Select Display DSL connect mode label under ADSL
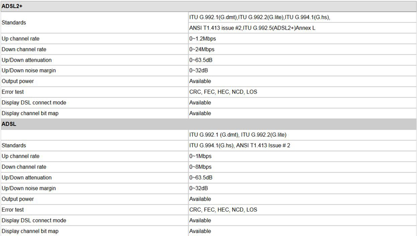This screenshot has height=236, width=417. 34,220
